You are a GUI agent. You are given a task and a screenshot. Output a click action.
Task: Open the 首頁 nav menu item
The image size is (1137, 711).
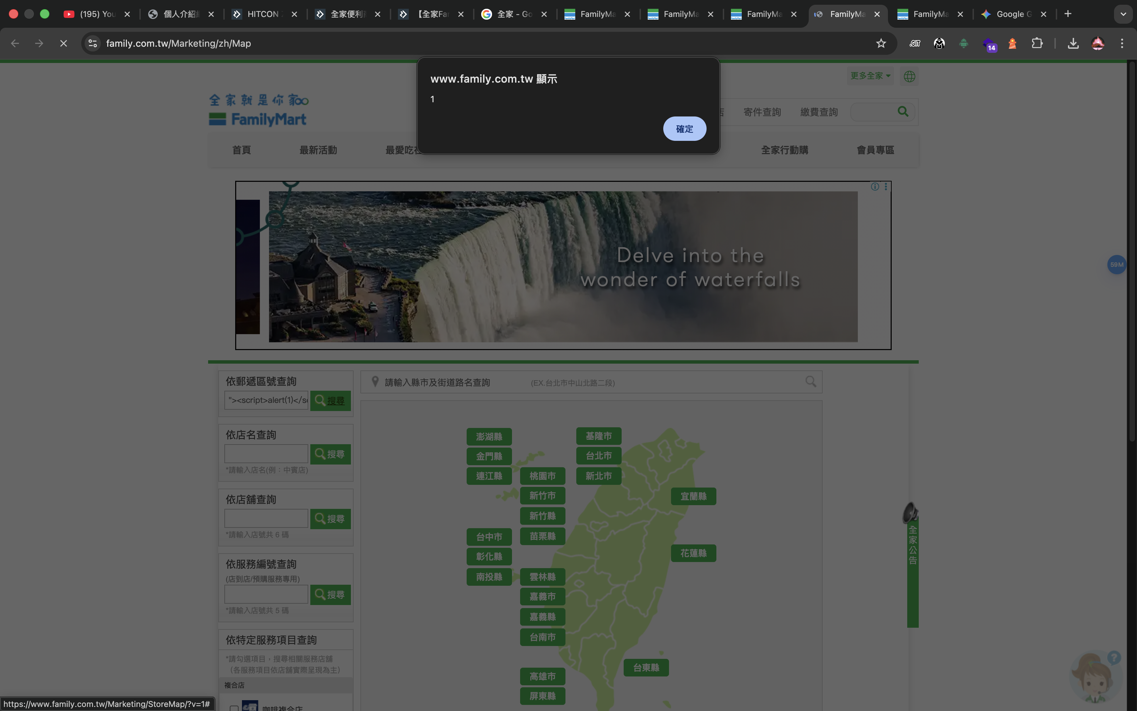[x=242, y=150]
